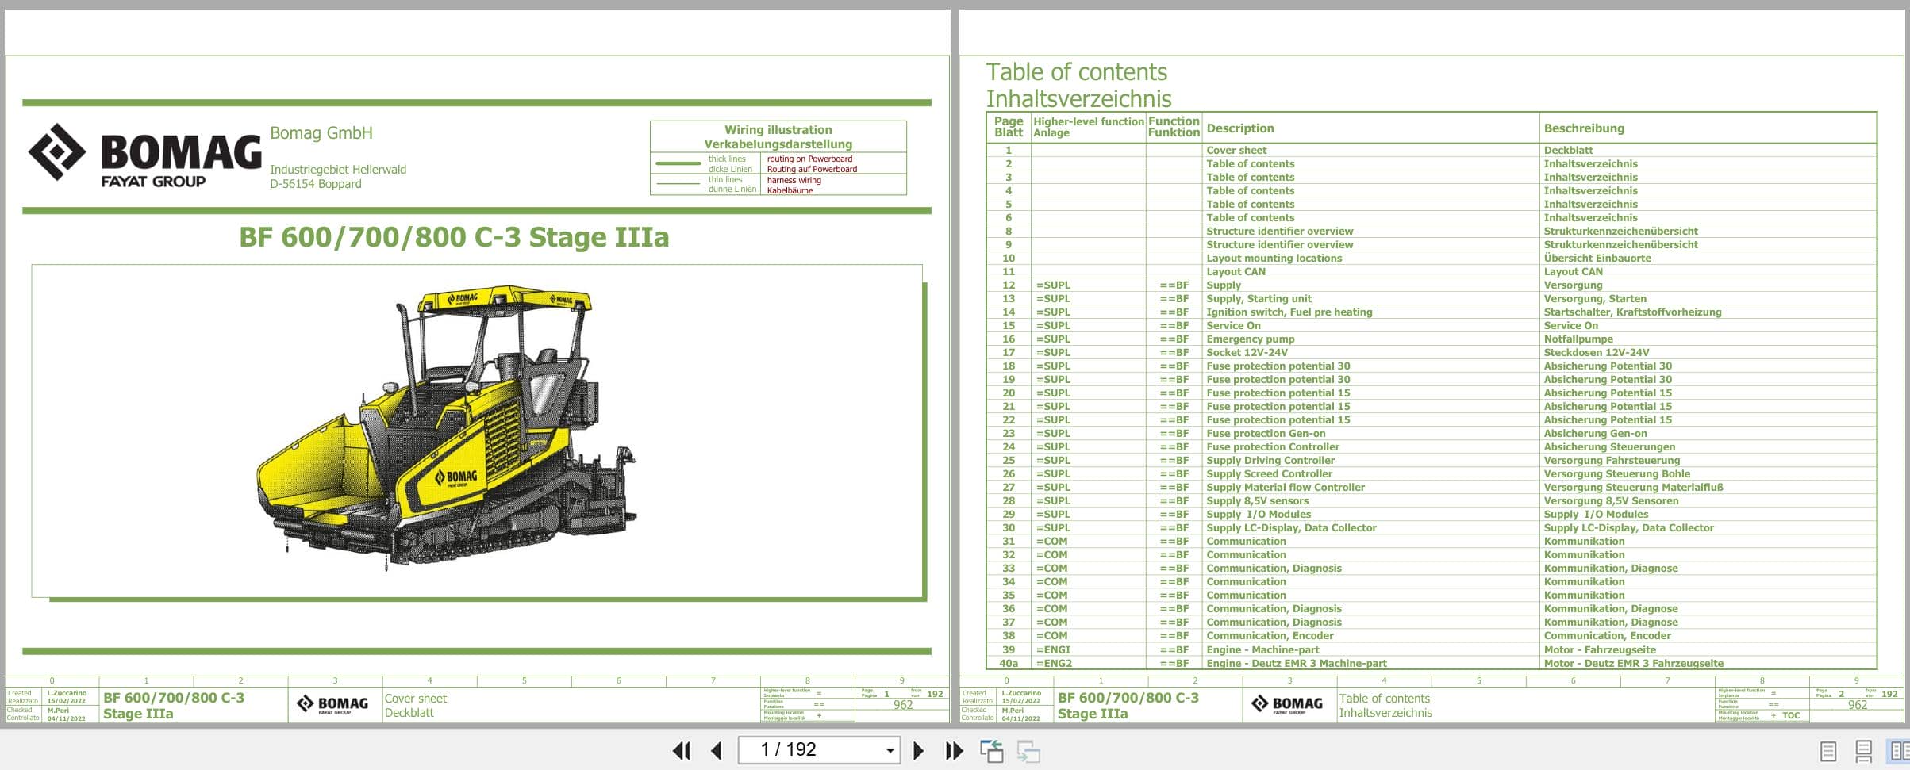Click the previous view navigation icon
Screen dimensions: 1910x770
[x=992, y=751]
